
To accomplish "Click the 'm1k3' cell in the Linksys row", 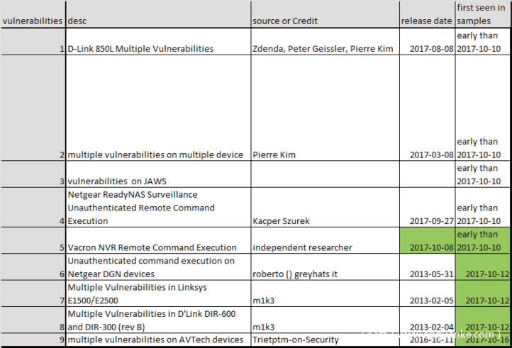I will point(325,293).
